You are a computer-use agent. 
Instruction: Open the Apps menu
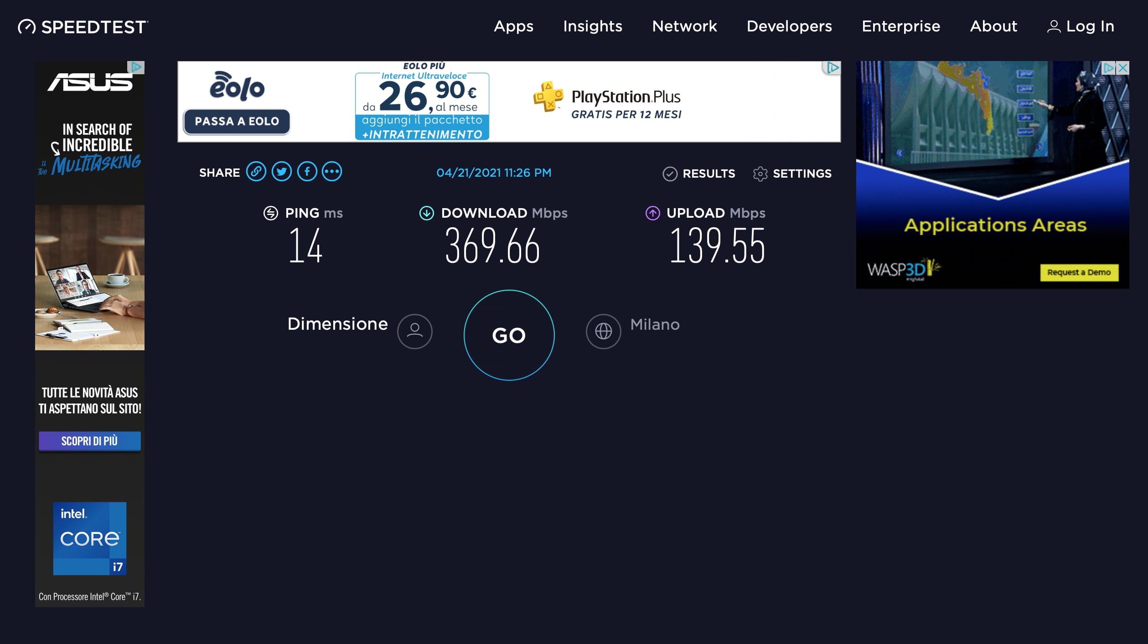click(513, 26)
